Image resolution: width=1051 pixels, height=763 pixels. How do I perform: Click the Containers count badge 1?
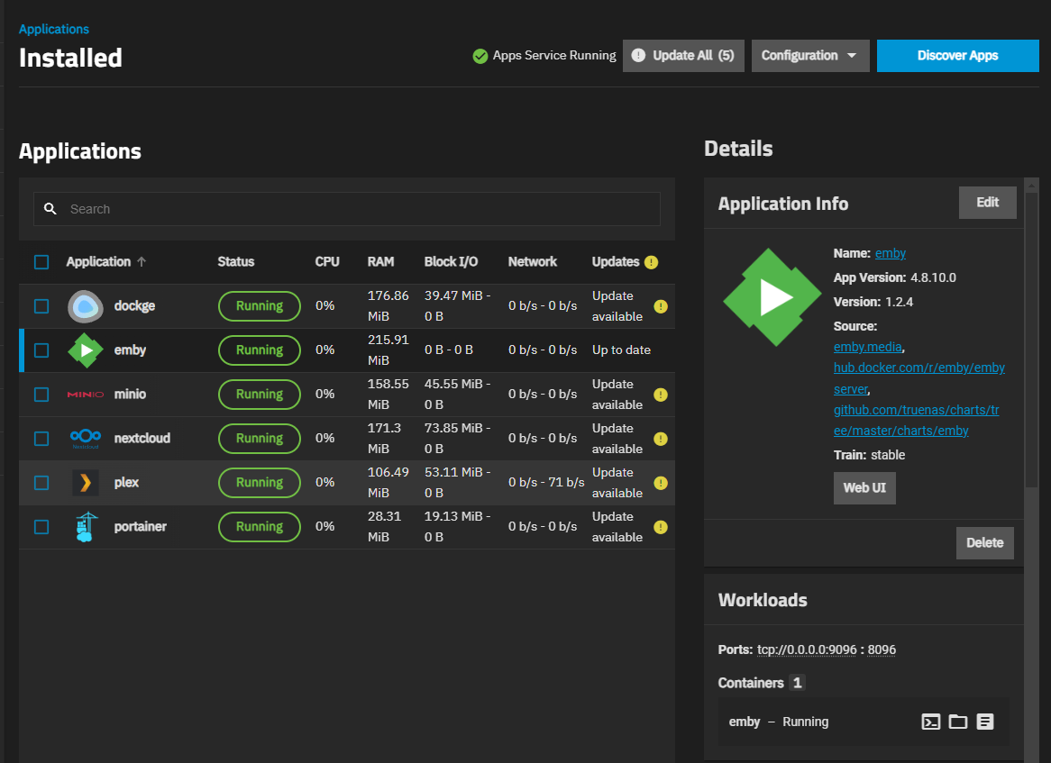797,683
